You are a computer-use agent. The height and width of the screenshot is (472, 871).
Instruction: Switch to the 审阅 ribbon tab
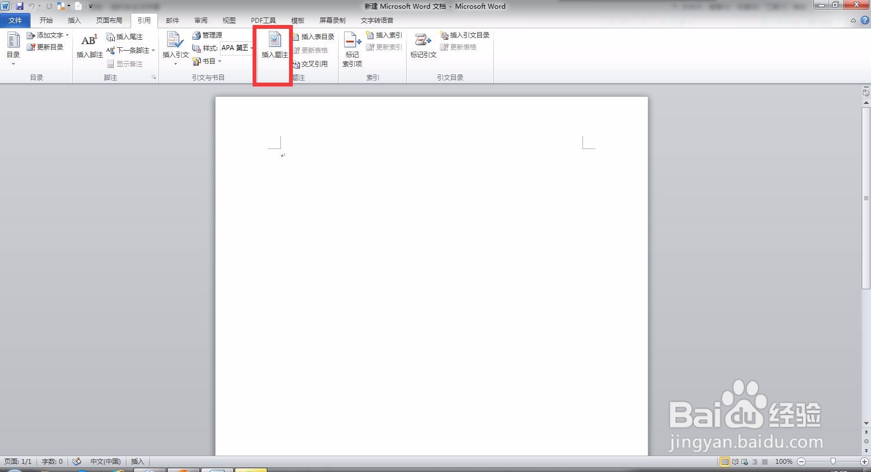click(201, 21)
